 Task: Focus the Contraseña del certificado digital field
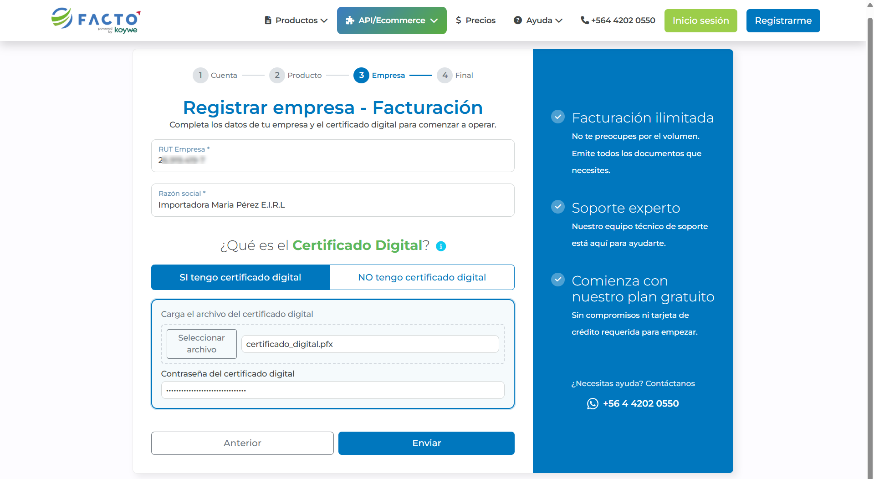[x=332, y=390]
